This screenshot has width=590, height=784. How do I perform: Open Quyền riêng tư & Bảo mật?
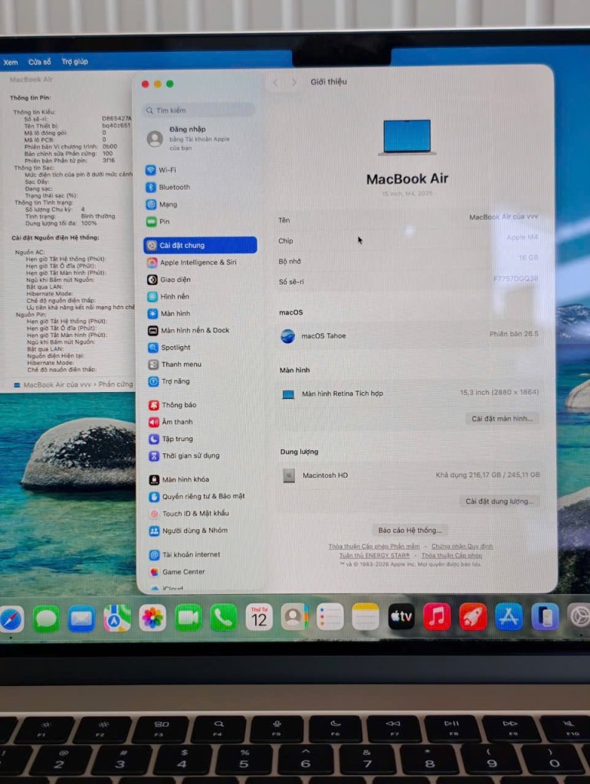pos(197,496)
